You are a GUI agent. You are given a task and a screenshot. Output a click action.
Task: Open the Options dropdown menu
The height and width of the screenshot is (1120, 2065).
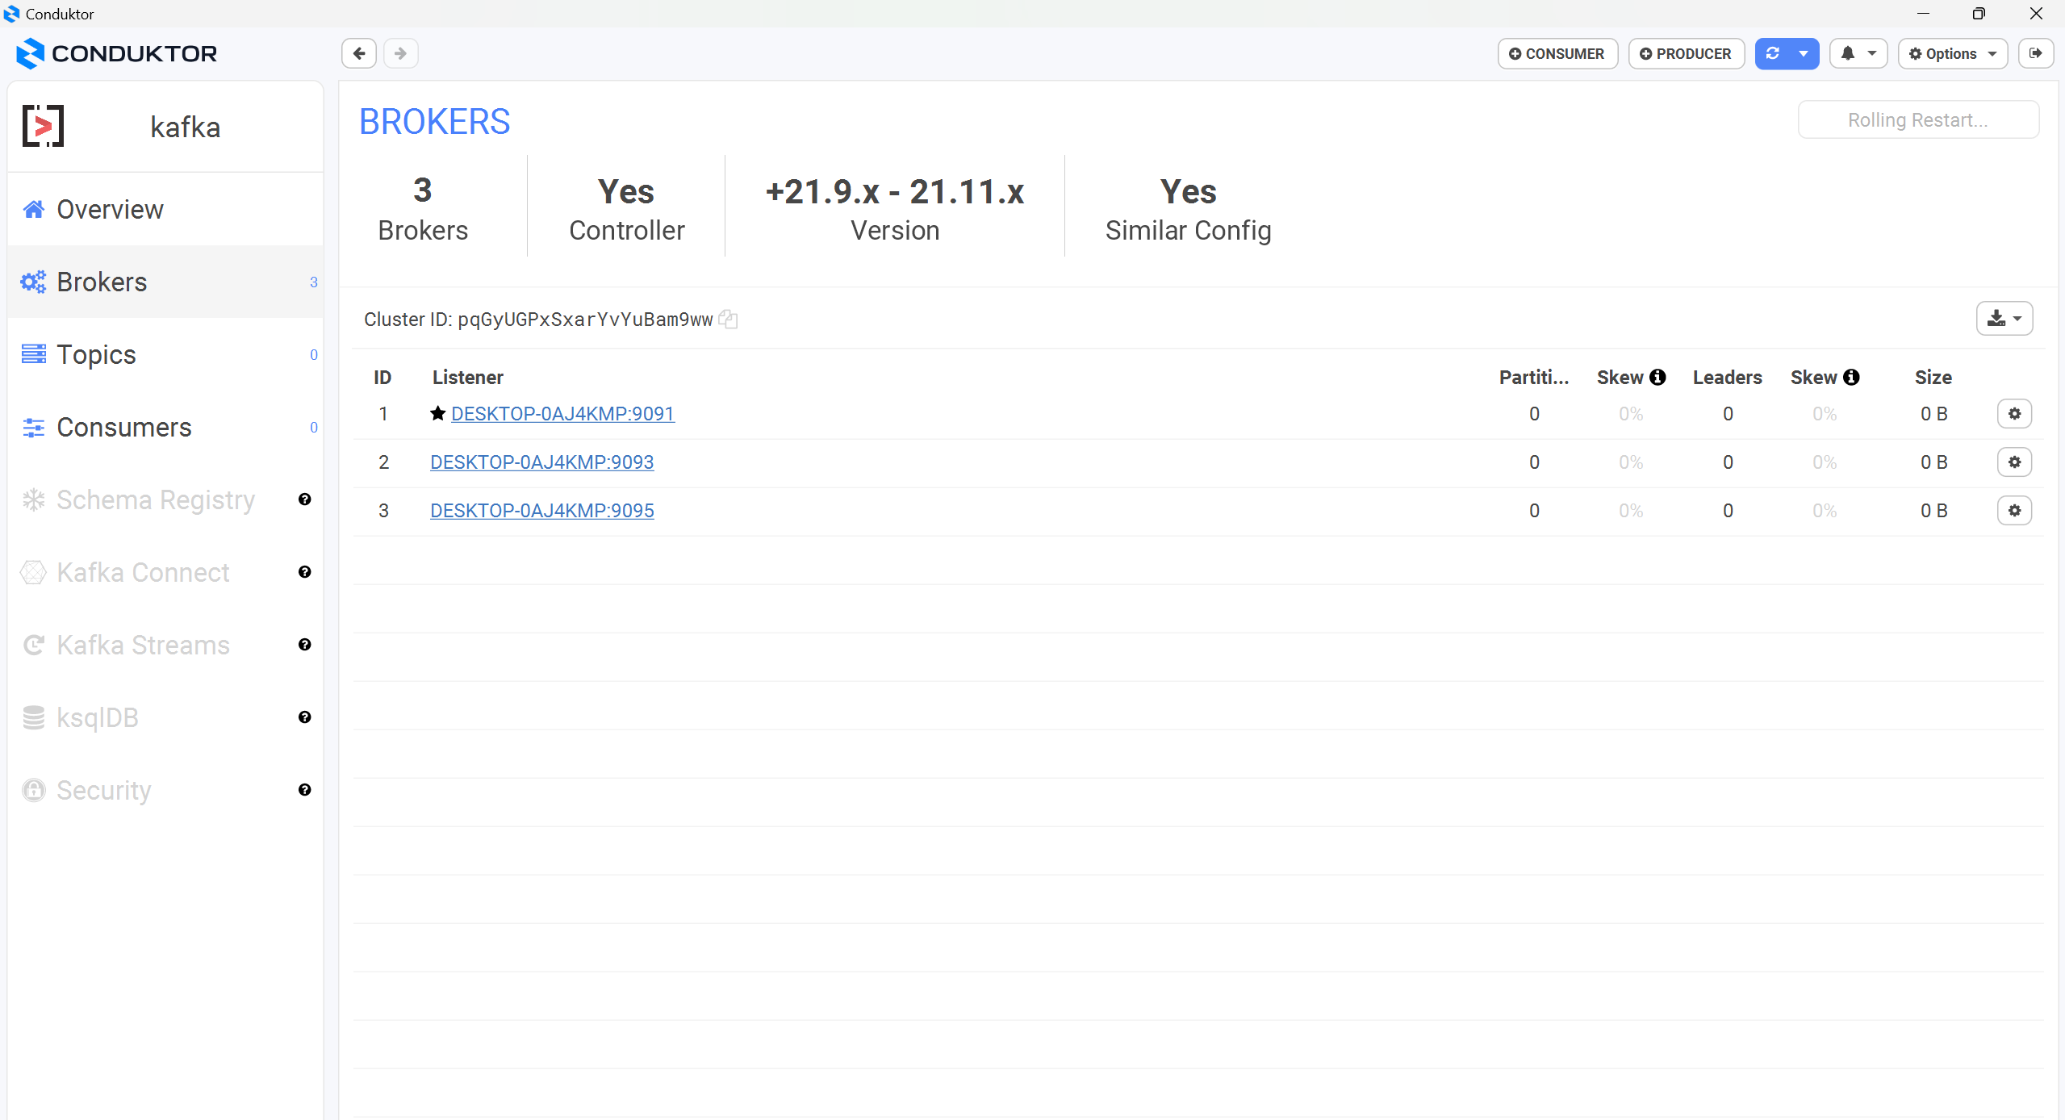pos(1952,53)
